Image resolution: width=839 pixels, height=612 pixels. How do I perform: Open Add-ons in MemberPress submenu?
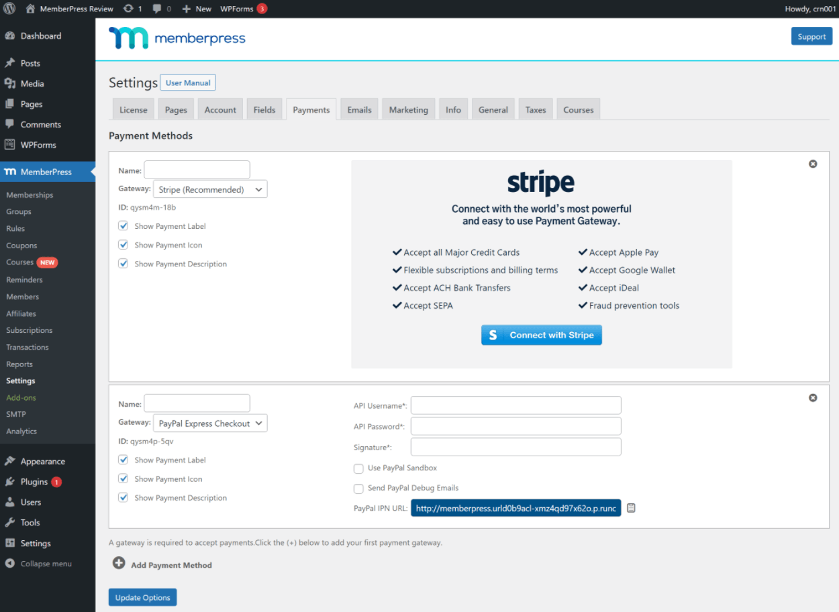coord(21,397)
